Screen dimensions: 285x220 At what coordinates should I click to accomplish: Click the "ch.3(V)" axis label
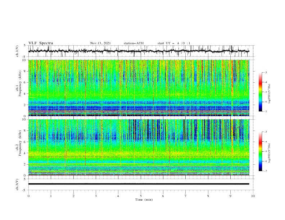click(x=17, y=184)
